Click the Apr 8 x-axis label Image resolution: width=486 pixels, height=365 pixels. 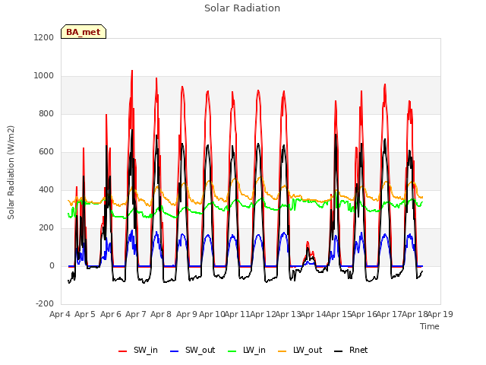[161, 314]
